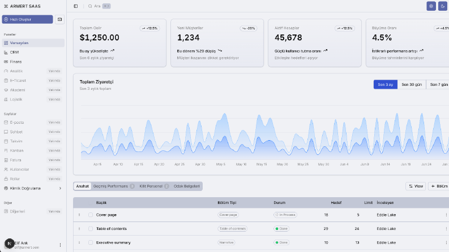Image resolution: width=449 pixels, height=252 pixels.
Task: Toggle the select-all header checkbox
Action: [x=91, y=203]
